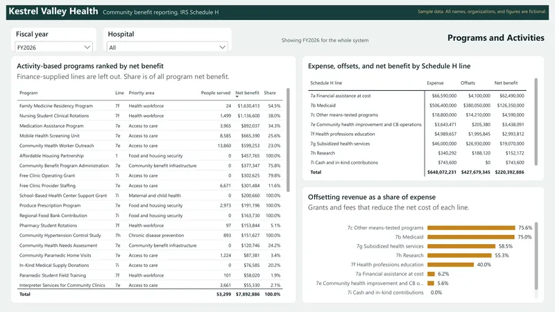Click the 75.6% data label
The width and height of the screenshot is (555, 312).
(x=525, y=228)
